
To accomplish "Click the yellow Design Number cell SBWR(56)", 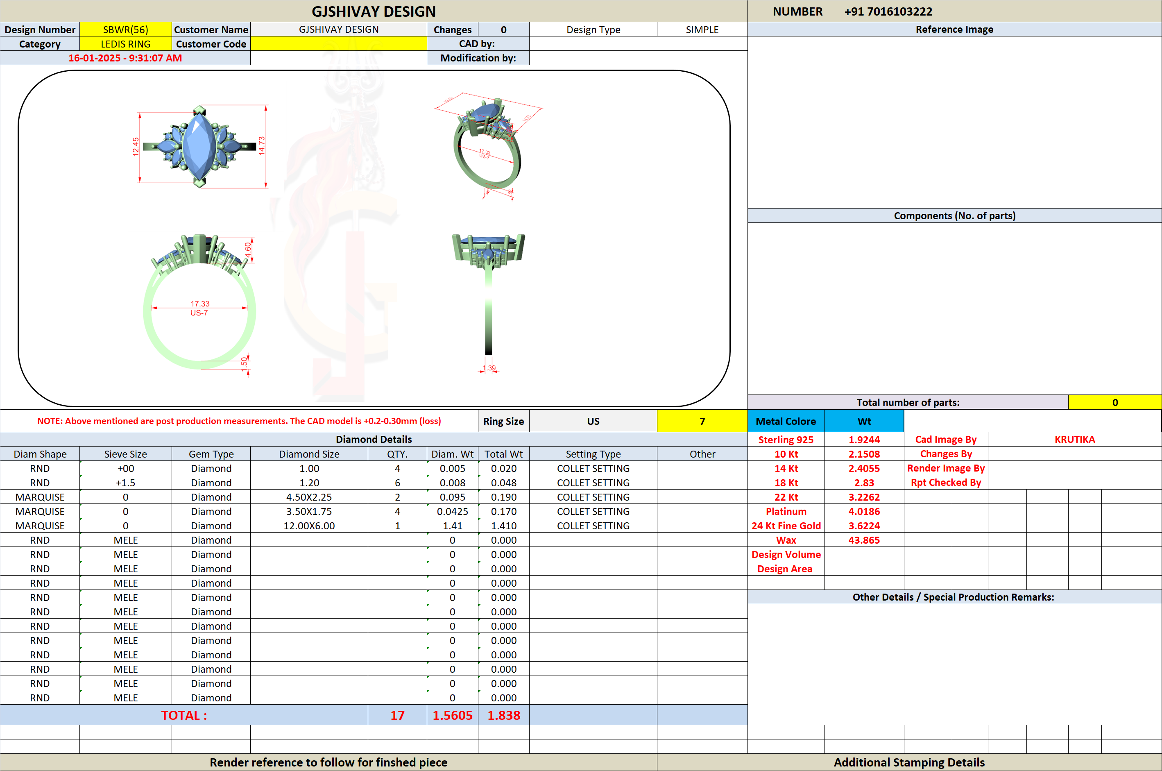I will coord(125,29).
